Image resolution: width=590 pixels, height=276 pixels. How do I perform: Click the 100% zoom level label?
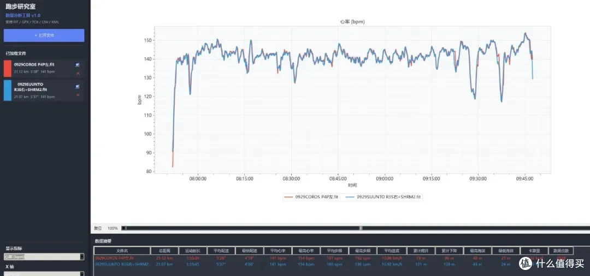113,228
